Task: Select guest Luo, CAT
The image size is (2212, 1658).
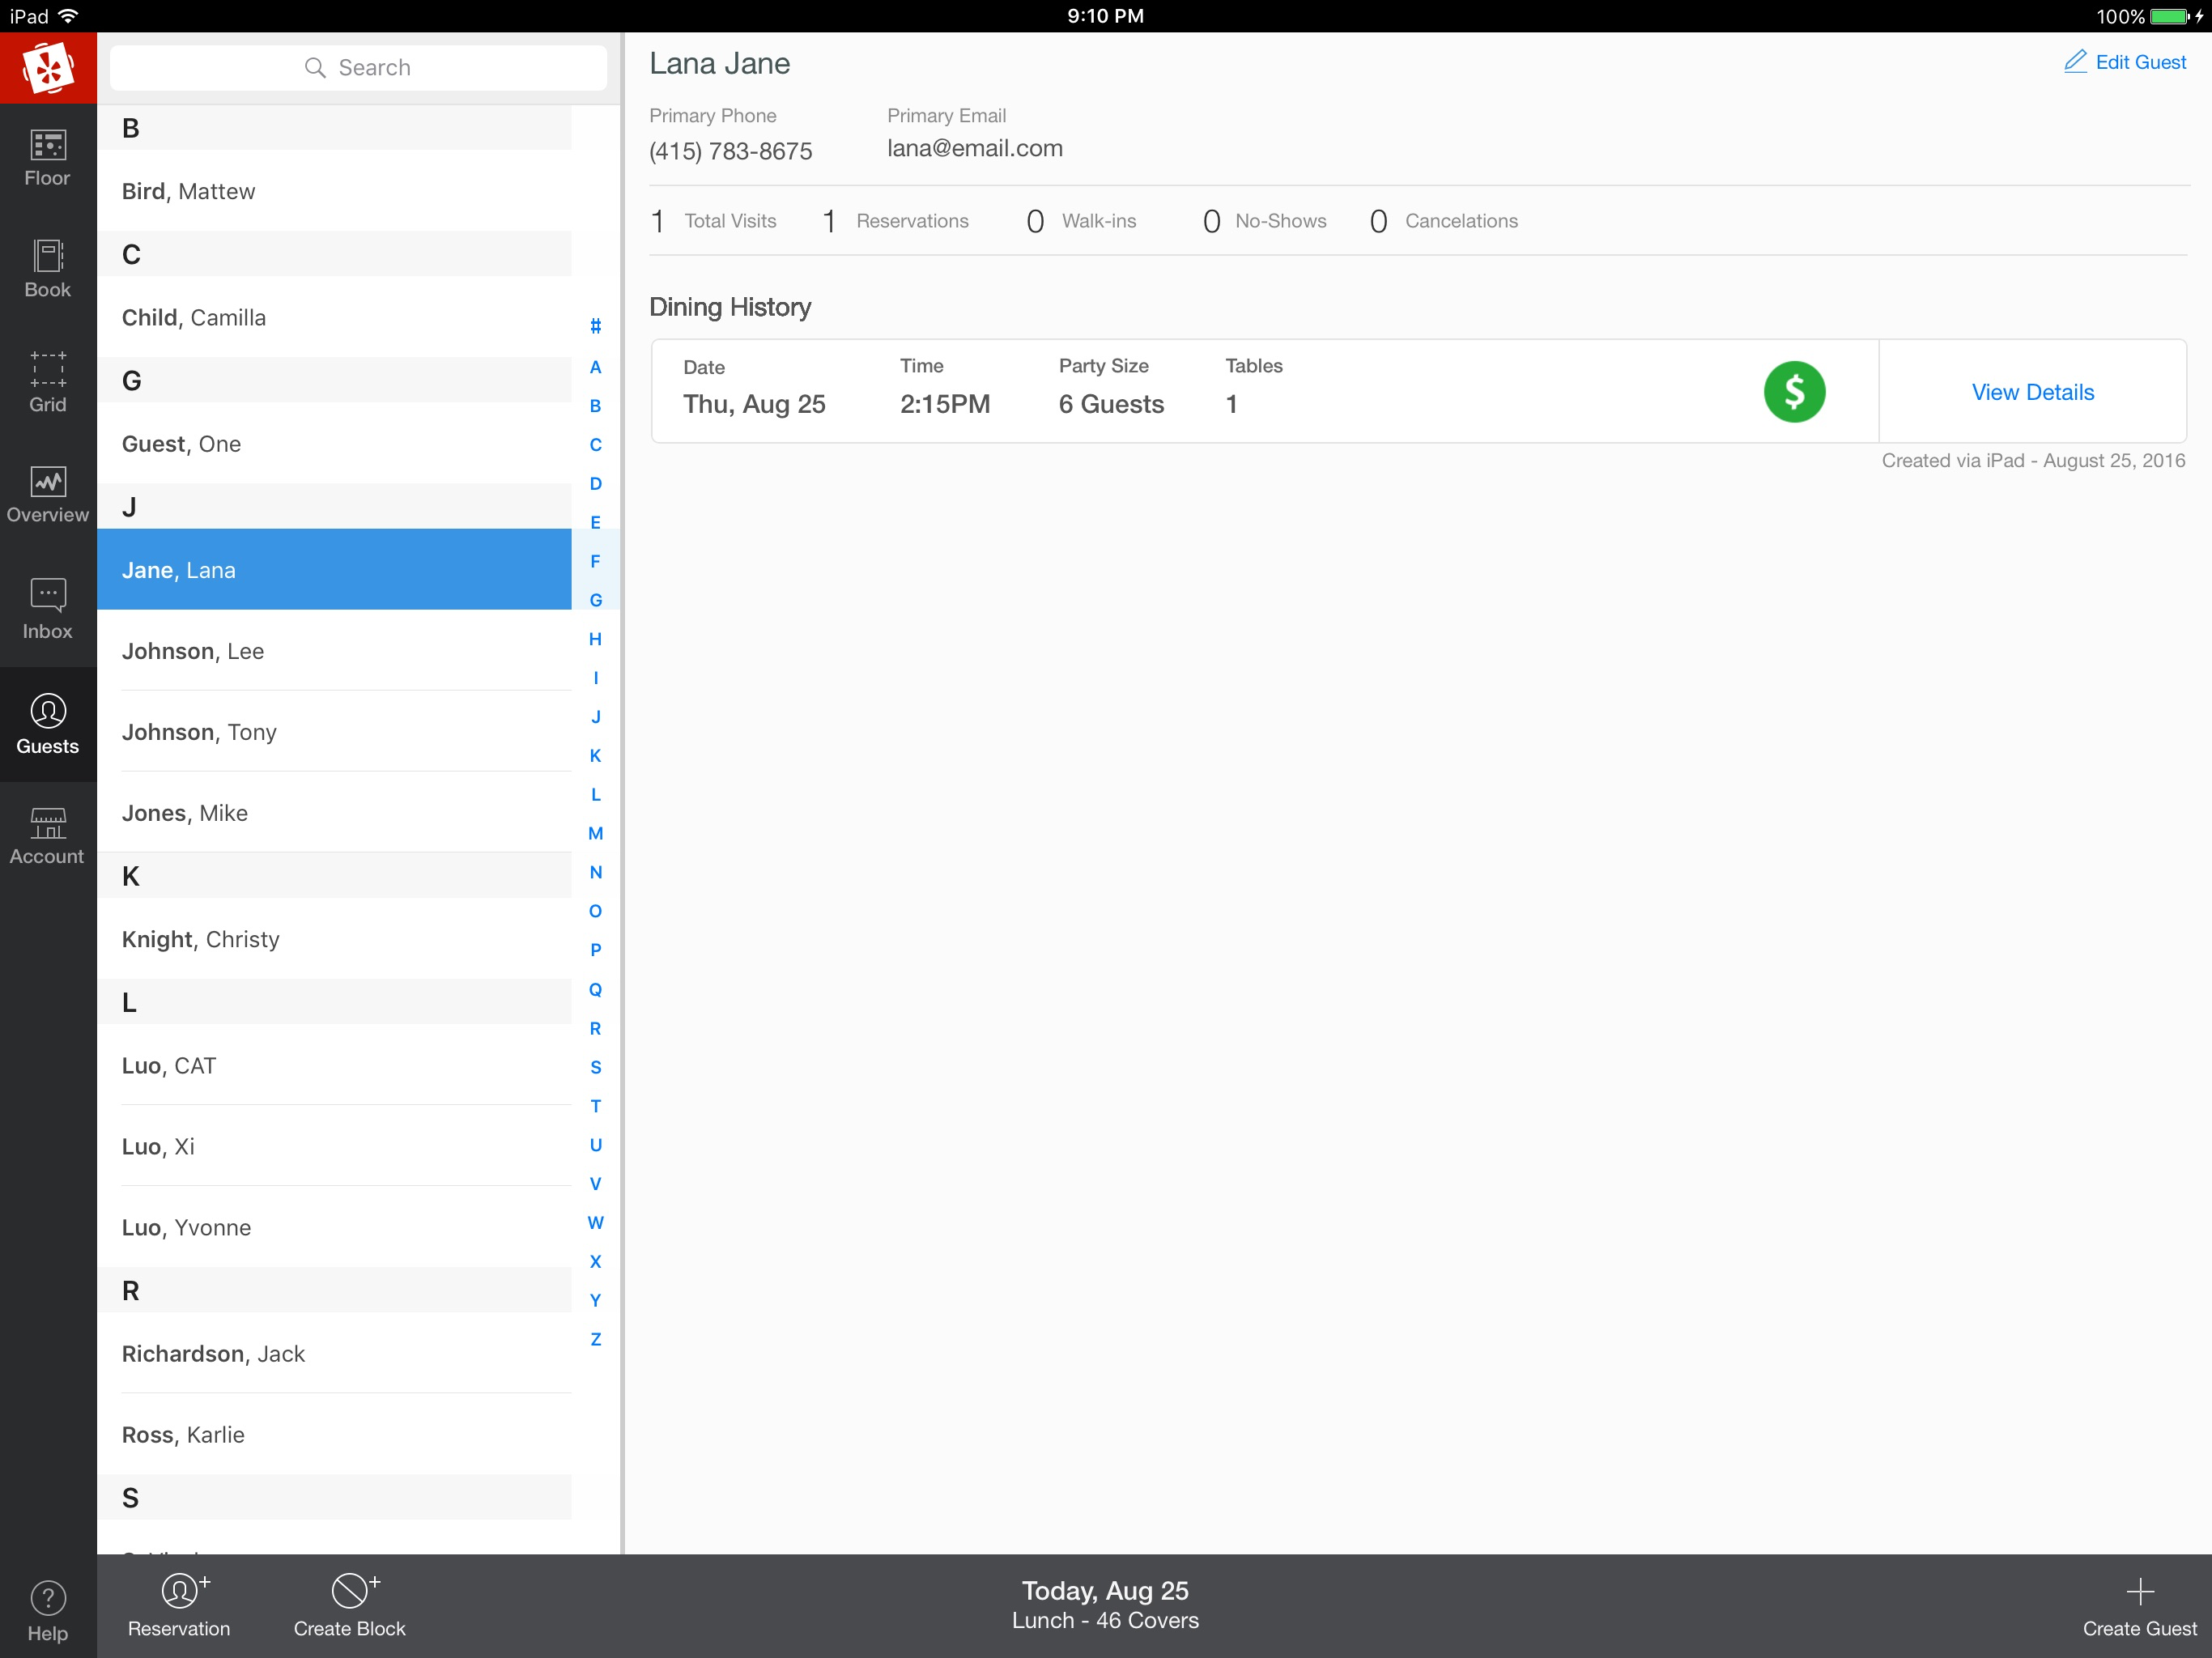Action: [334, 1065]
